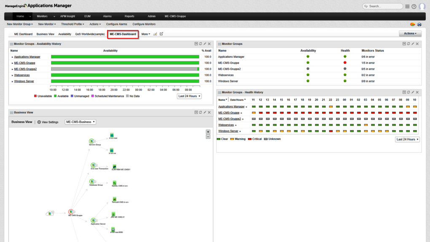
Task: Open the ME-CMS-Business view selector
Action: [81, 122]
